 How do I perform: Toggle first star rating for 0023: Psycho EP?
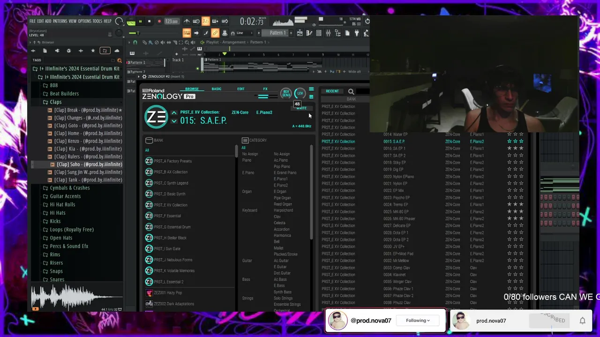509,198
